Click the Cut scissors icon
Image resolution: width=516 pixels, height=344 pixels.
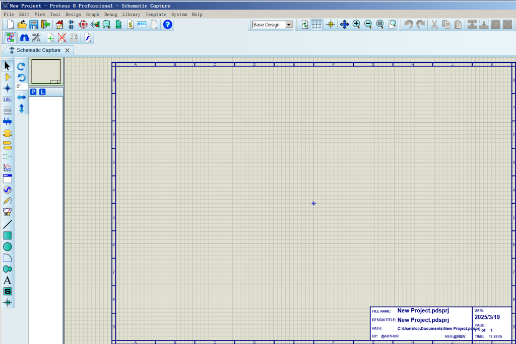click(x=434, y=24)
